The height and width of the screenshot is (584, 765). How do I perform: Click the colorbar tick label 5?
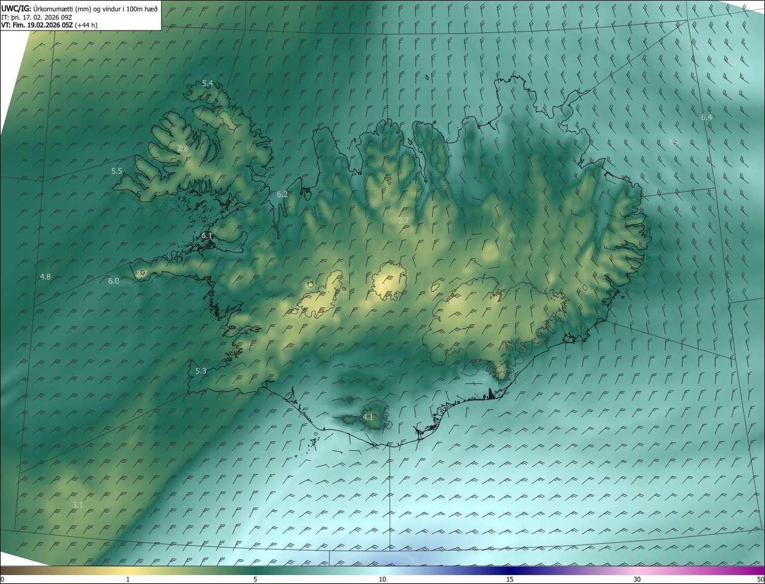[255, 579]
